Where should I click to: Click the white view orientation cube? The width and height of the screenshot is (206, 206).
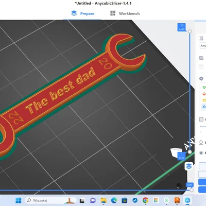176,152
